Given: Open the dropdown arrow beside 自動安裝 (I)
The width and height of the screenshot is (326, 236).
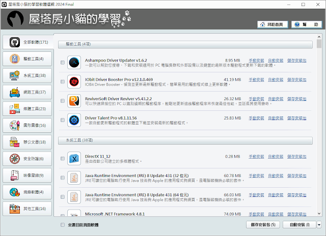Looking at the screenshot, I should coord(319,225).
